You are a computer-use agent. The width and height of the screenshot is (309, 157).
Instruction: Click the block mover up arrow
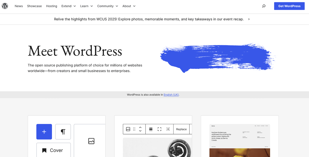pyautogui.click(x=140, y=128)
